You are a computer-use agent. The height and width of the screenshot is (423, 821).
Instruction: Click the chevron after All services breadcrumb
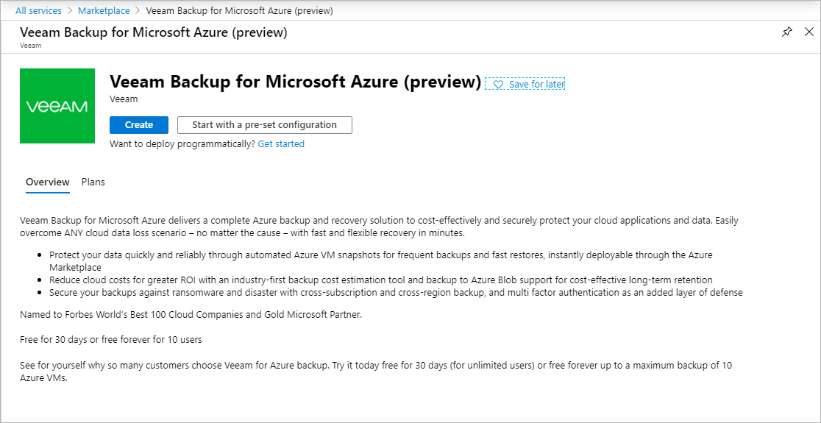pos(70,10)
